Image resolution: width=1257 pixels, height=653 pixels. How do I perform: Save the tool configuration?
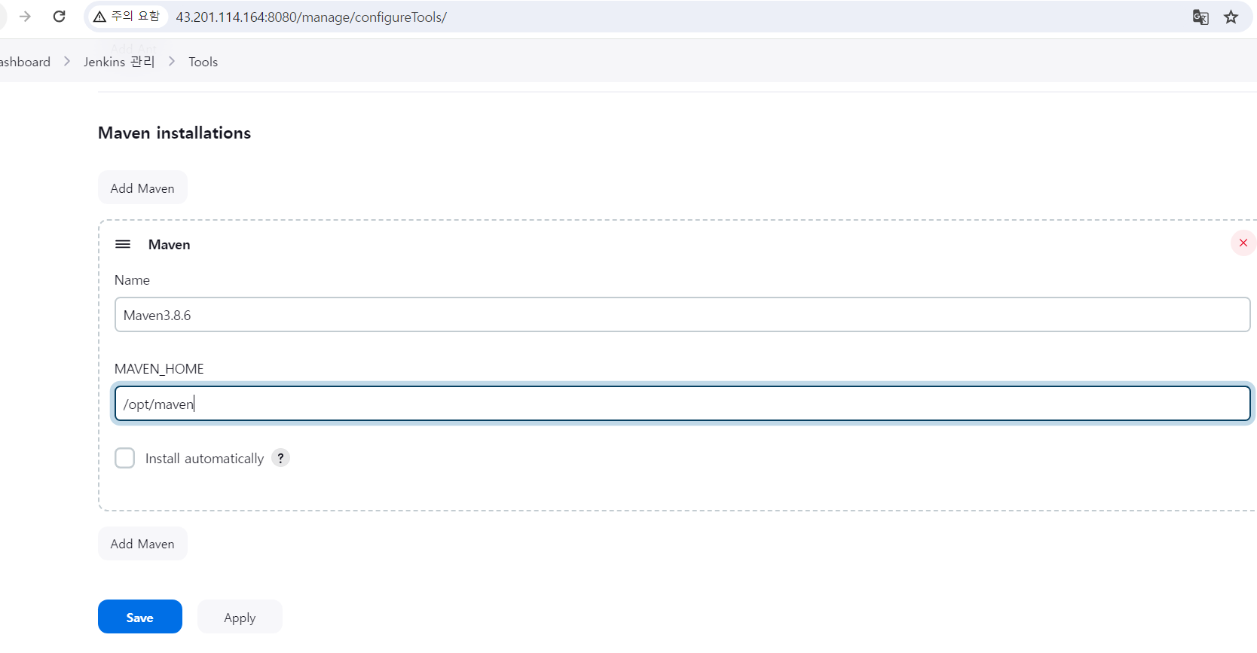pyautogui.click(x=140, y=617)
